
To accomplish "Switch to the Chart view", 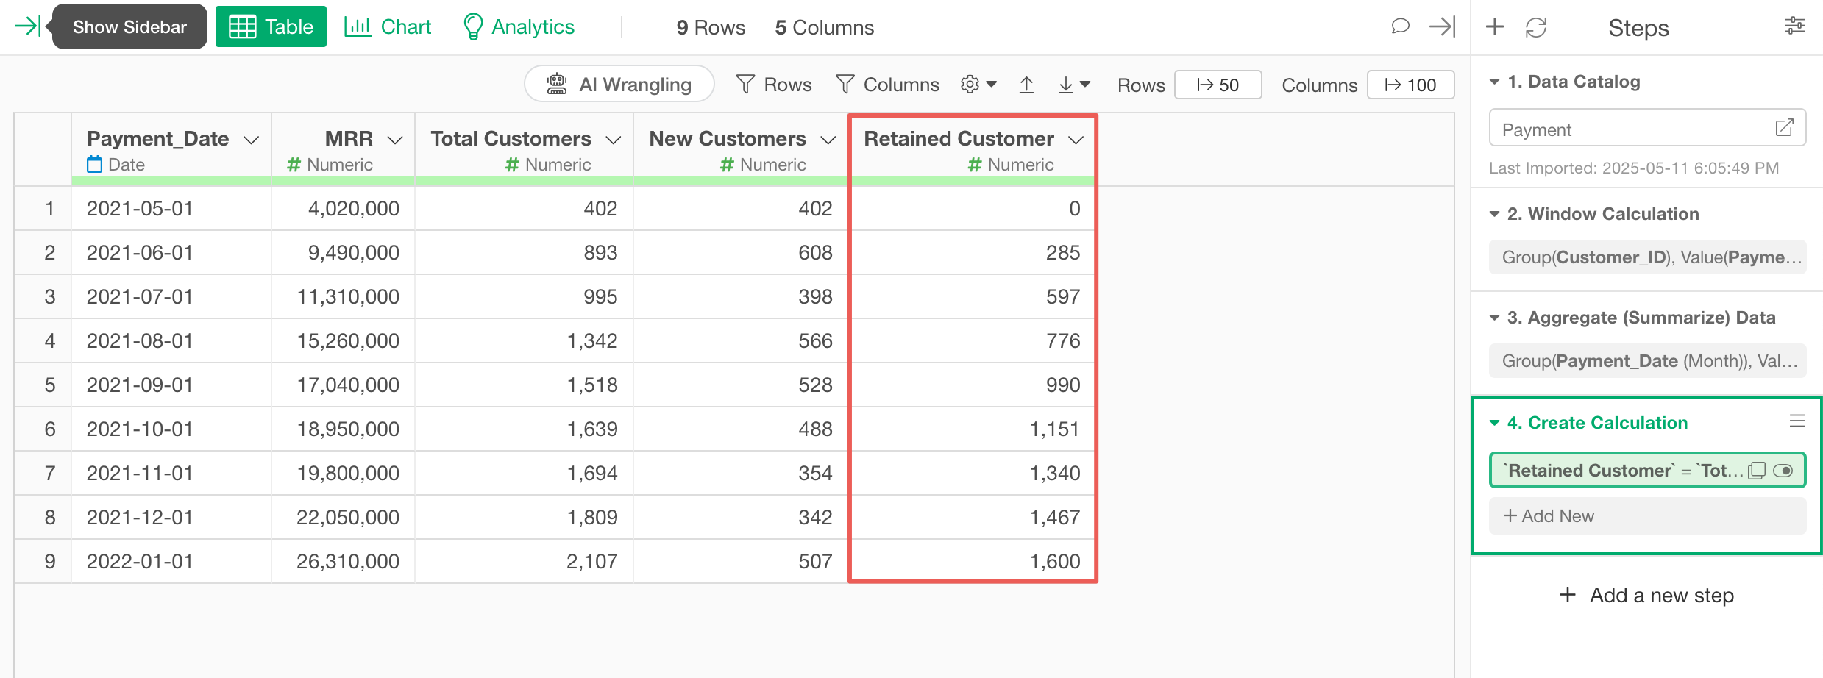I will coord(388,26).
